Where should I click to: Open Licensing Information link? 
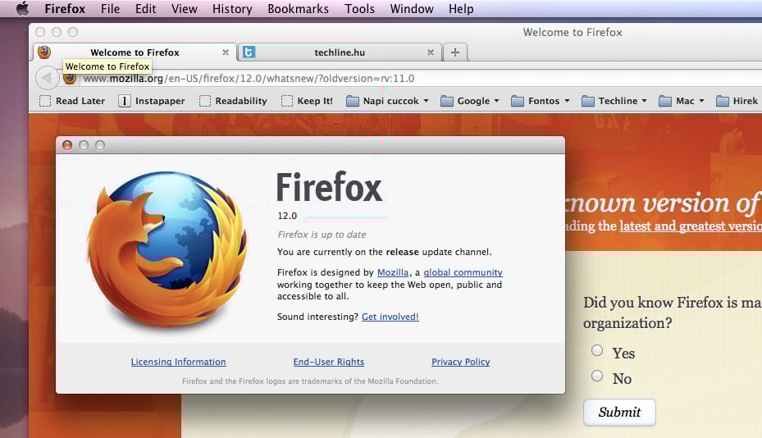(x=178, y=362)
